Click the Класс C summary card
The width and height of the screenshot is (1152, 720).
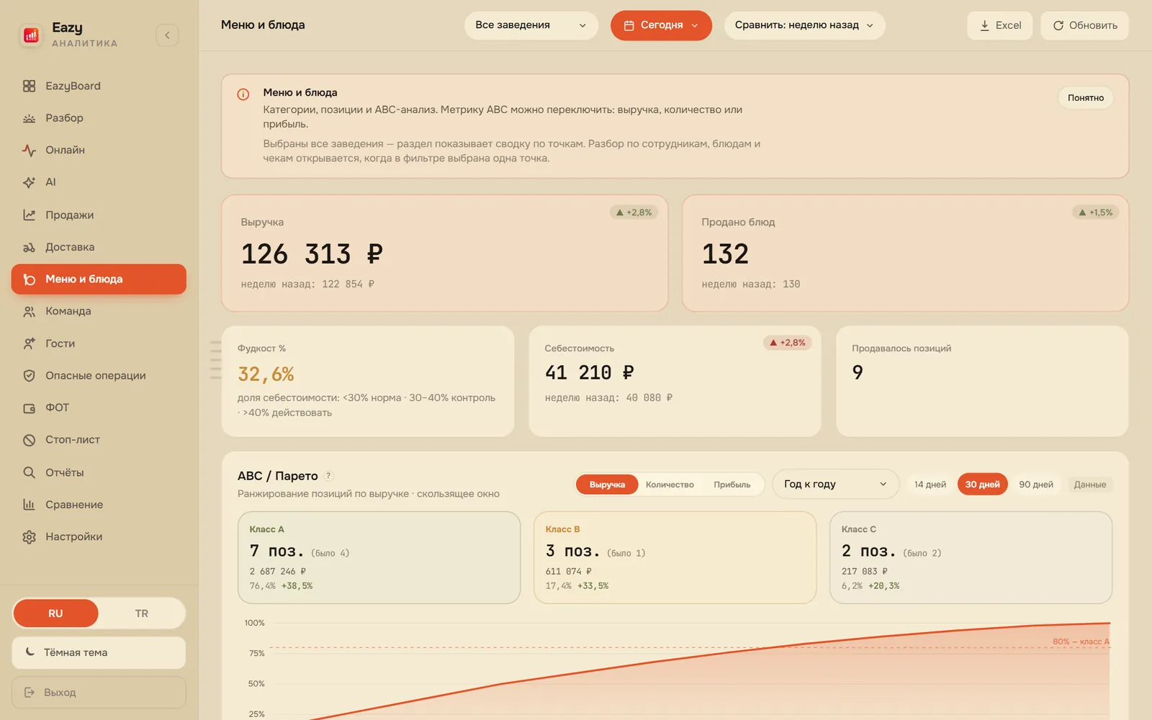pyautogui.click(x=971, y=557)
